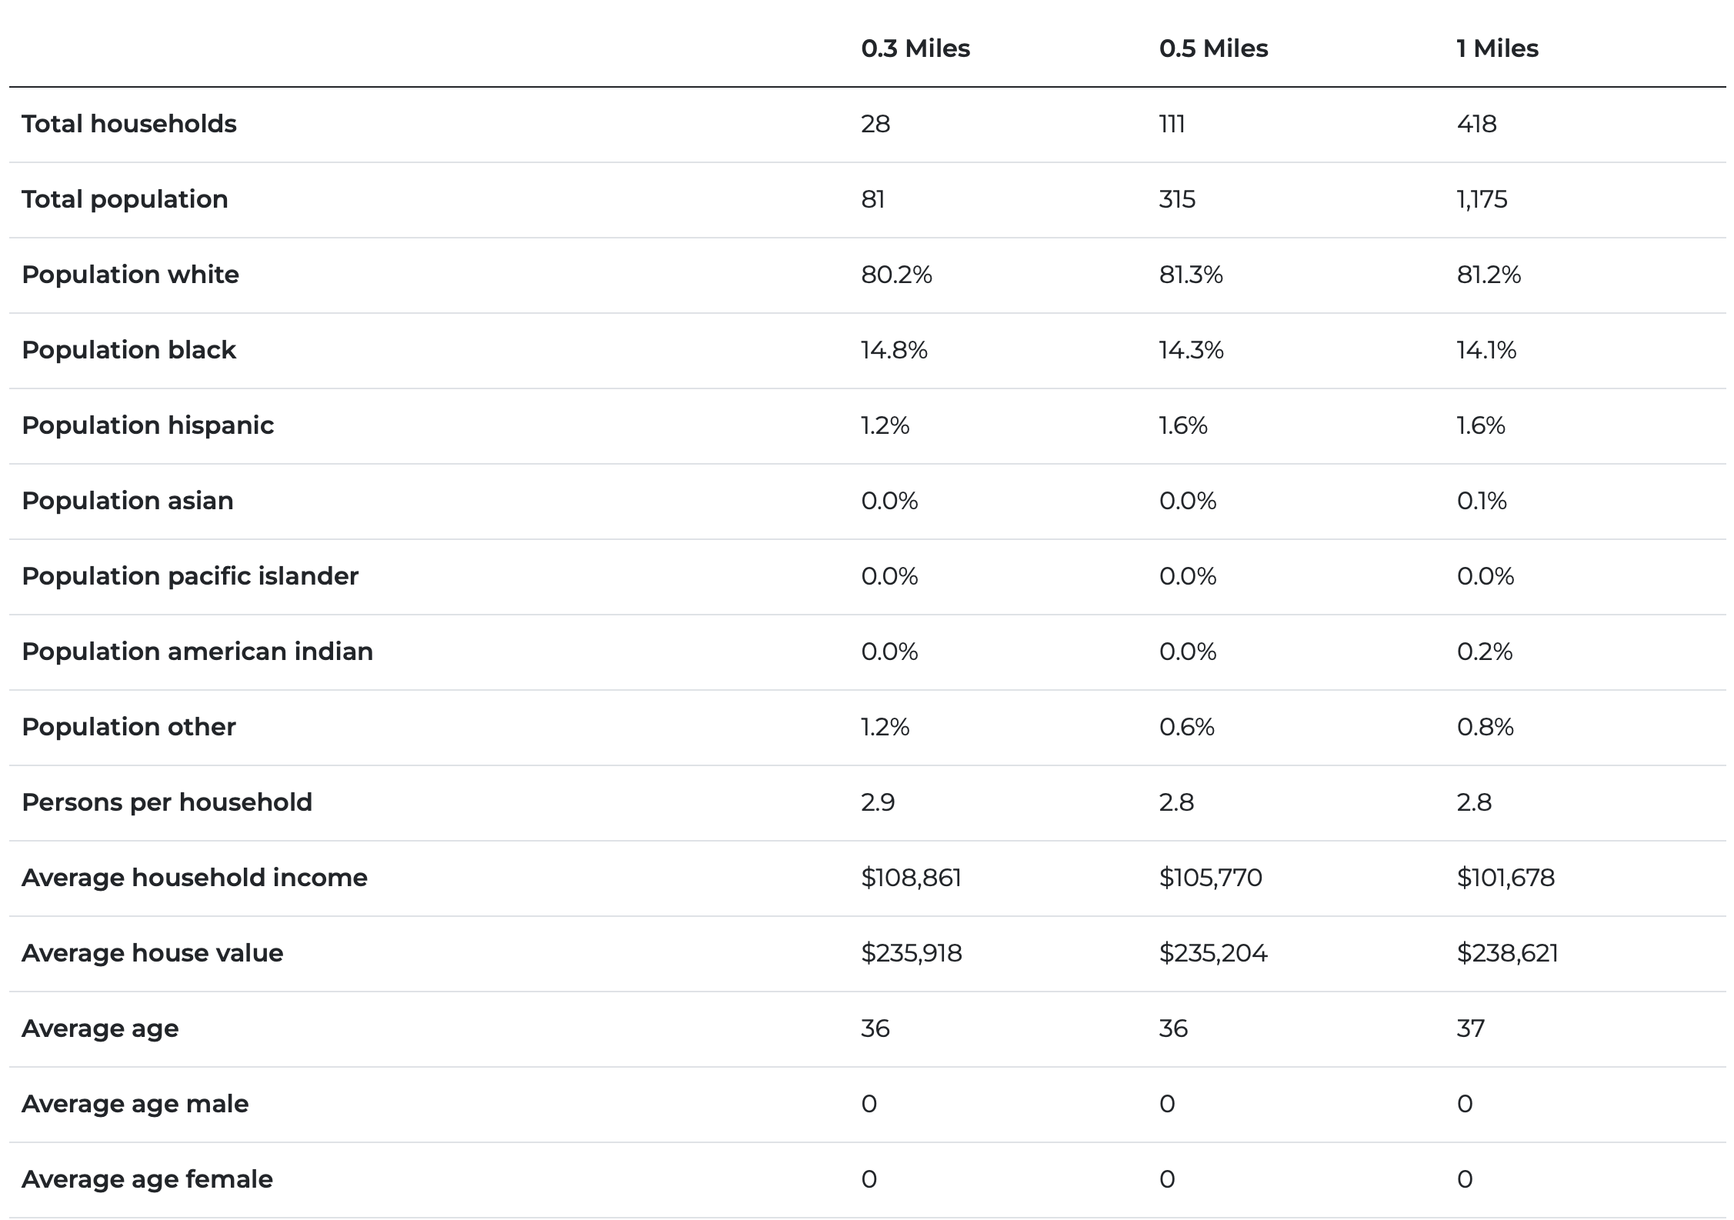
Task: Click the Average household income label
Action: coord(195,878)
